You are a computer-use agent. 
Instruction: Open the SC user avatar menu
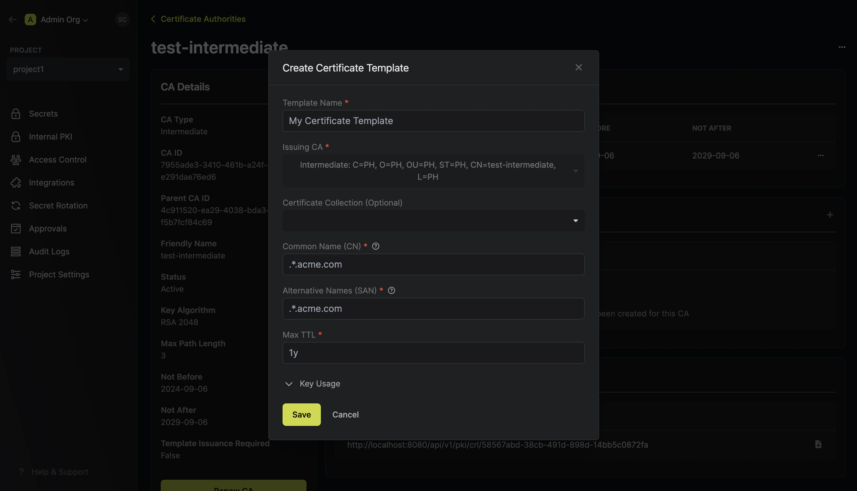point(122,20)
